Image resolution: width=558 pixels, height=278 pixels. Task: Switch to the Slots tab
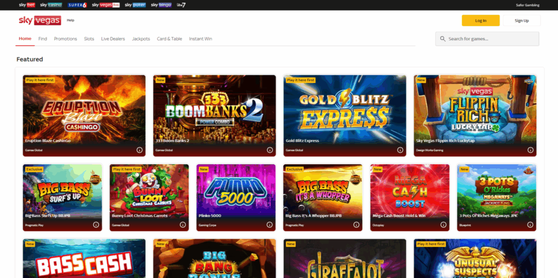(89, 39)
